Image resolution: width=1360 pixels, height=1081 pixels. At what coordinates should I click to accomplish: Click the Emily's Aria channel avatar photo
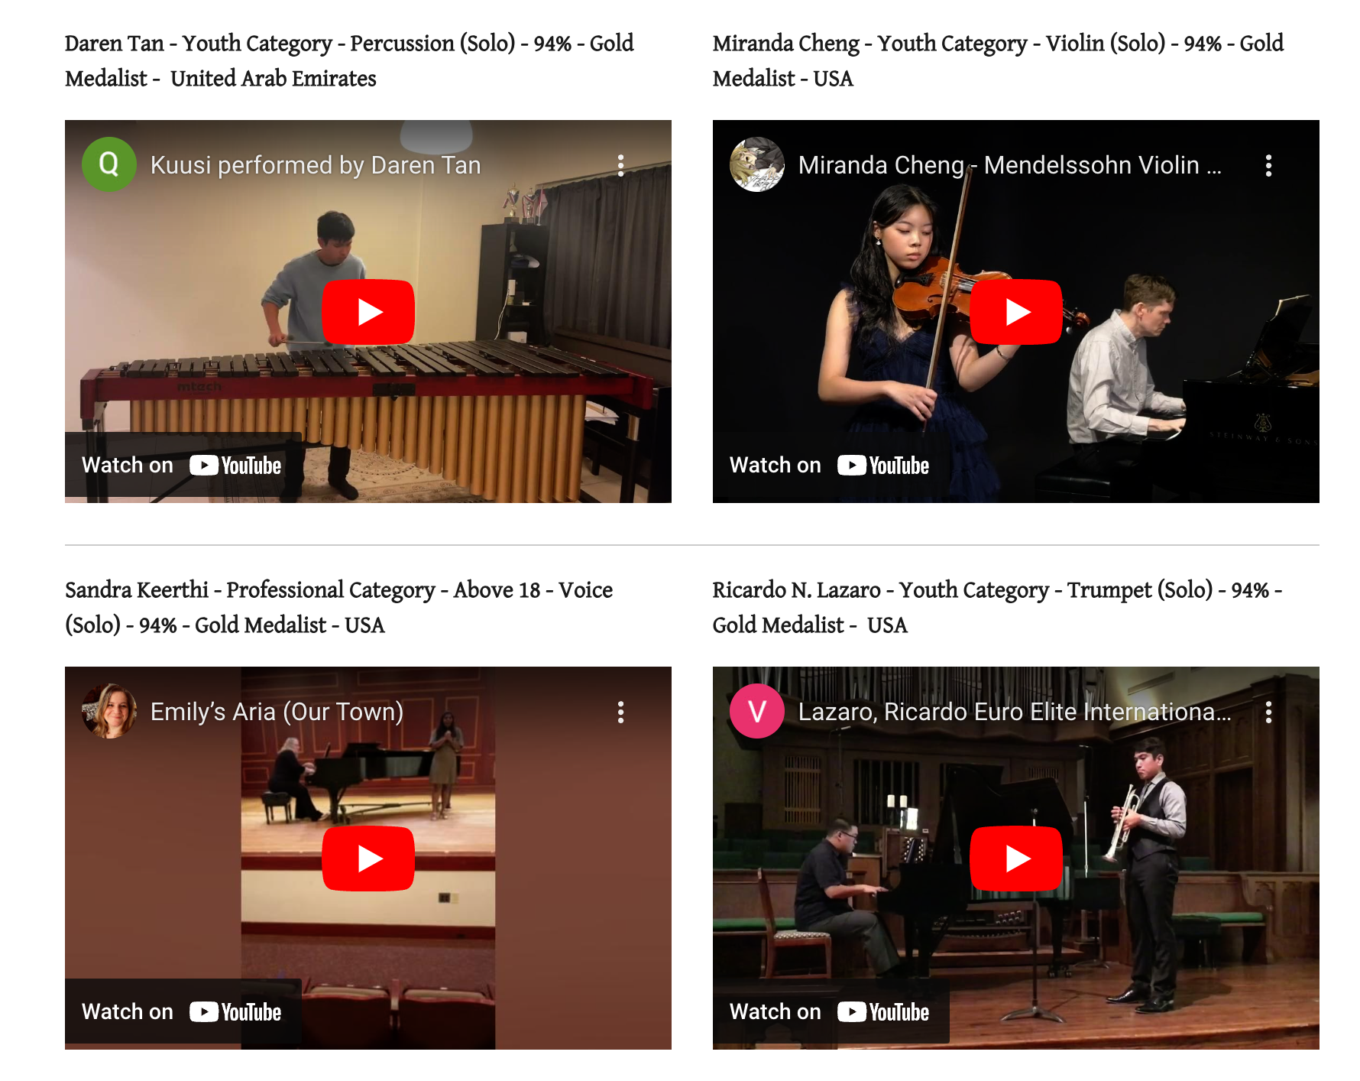[x=109, y=711]
